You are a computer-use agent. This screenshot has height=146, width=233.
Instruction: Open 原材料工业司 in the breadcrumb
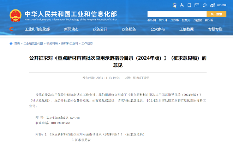(x=69, y=44)
